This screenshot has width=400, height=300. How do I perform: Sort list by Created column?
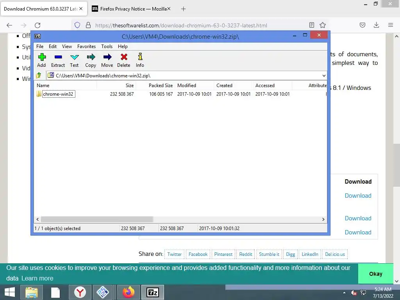pyautogui.click(x=234, y=86)
